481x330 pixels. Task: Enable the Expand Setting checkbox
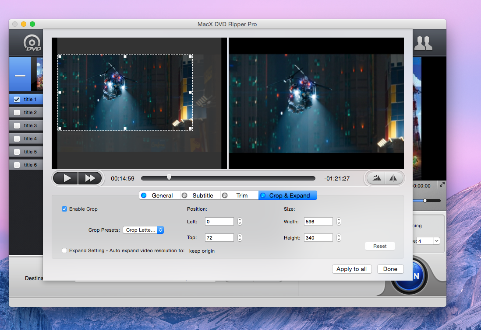pyautogui.click(x=64, y=250)
